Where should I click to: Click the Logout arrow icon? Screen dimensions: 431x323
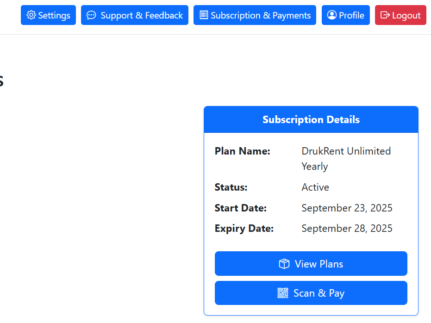[385, 15]
